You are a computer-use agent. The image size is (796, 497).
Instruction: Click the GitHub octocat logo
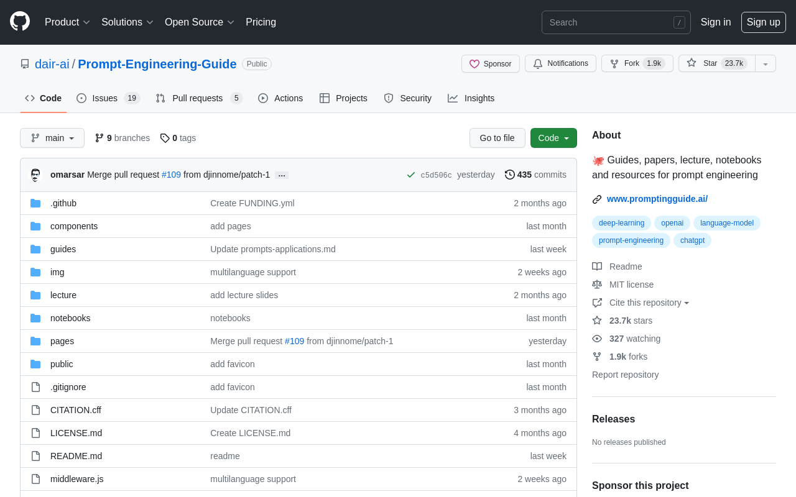pos(20,22)
